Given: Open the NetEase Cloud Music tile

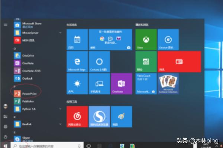Looking at the screenshot, I should pyautogui.click(x=77, y=117).
